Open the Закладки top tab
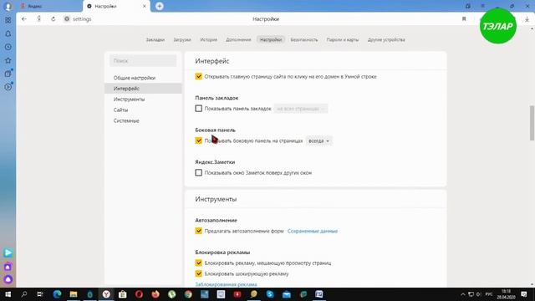 coord(155,40)
